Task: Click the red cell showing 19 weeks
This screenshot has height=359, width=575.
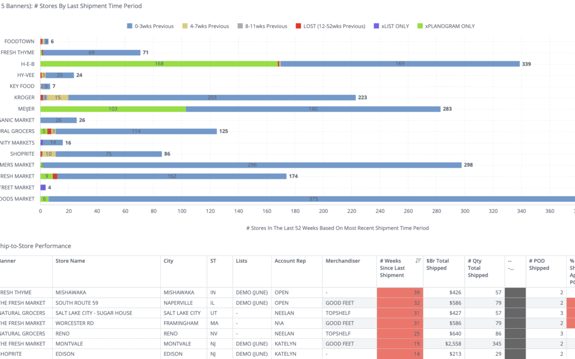Action: coord(400,344)
